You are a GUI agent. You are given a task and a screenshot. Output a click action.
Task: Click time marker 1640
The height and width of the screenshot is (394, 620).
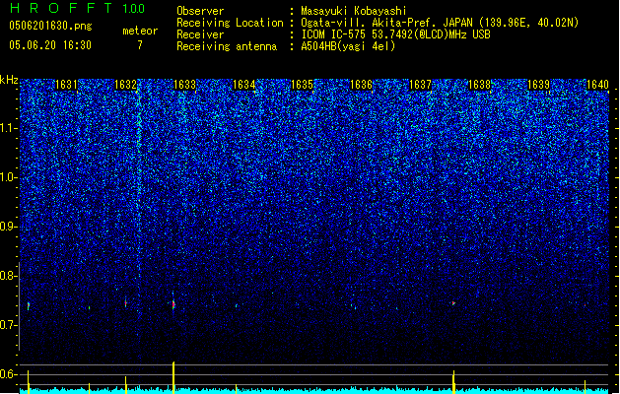pos(597,85)
